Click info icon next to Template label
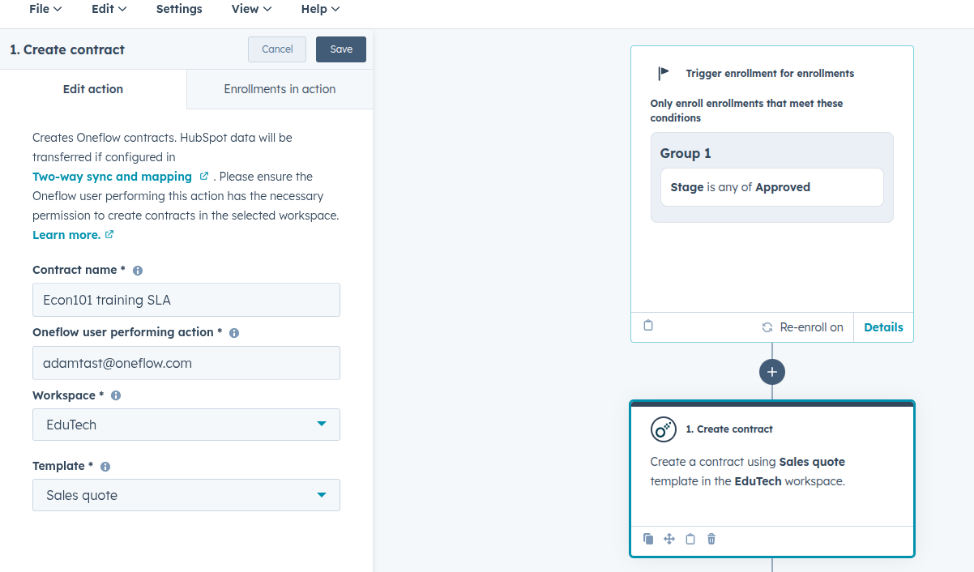Screen dimensions: 974x572 pyautogui.click(x=105, y=467)
